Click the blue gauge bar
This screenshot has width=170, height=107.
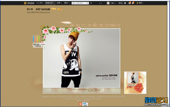point(34,38)
